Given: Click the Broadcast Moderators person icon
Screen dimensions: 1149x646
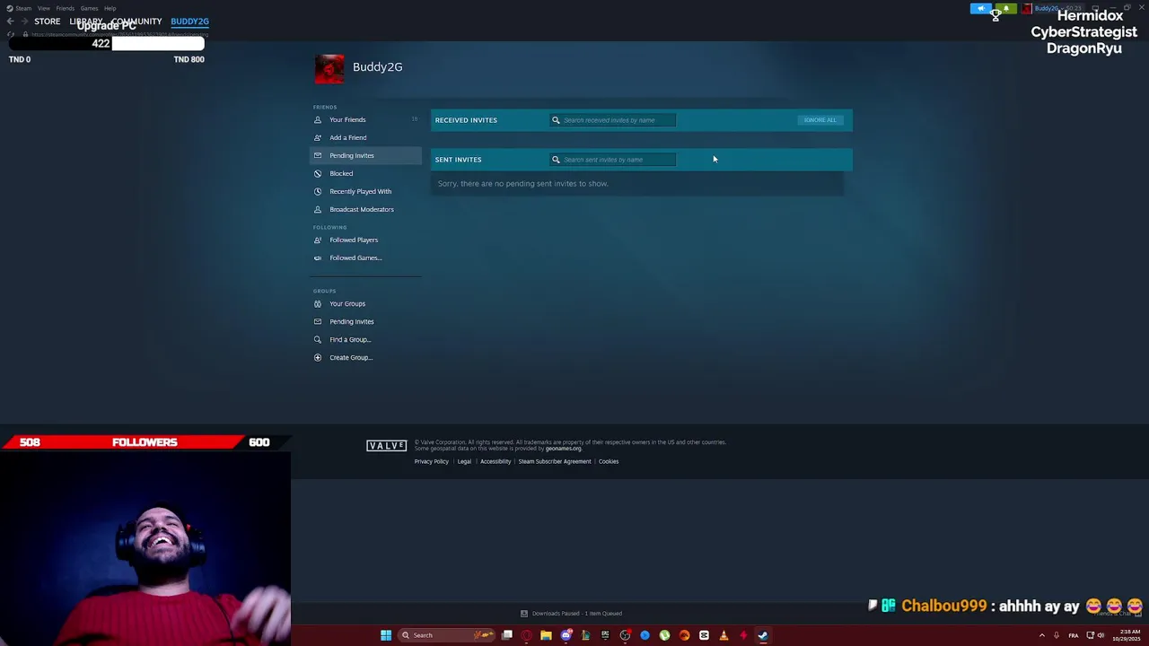Looking at the screenshot, I should coord(317,209).
